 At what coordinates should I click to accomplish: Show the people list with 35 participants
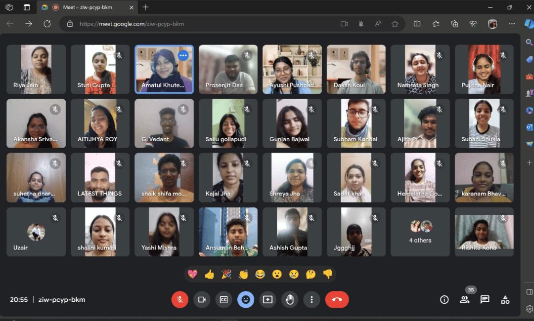464,299
